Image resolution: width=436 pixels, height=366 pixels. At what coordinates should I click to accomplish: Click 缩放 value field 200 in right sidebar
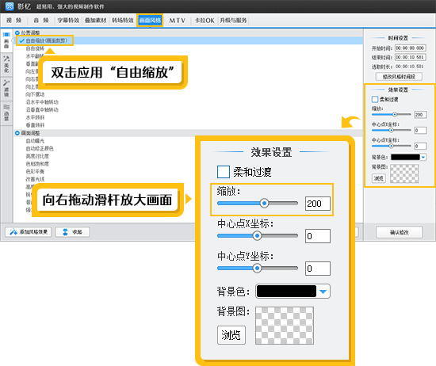pyautogui.click(x=421, y=115)
